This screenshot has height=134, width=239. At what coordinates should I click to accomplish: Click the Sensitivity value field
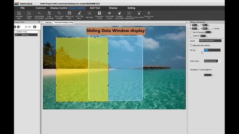tap(208, 75)
